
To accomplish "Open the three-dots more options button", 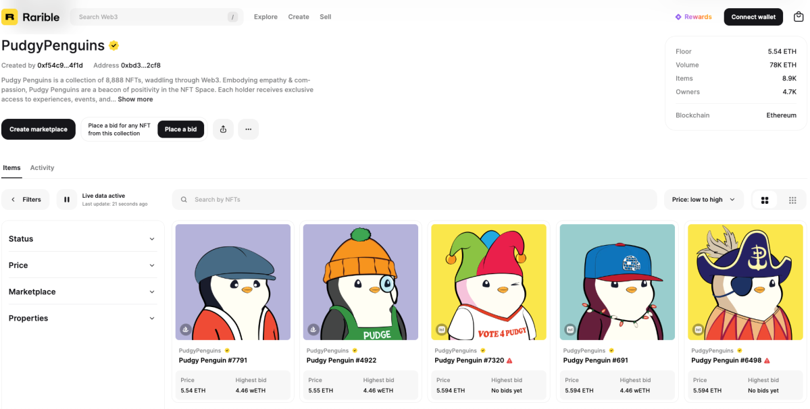I will click(x=249, y=130).
